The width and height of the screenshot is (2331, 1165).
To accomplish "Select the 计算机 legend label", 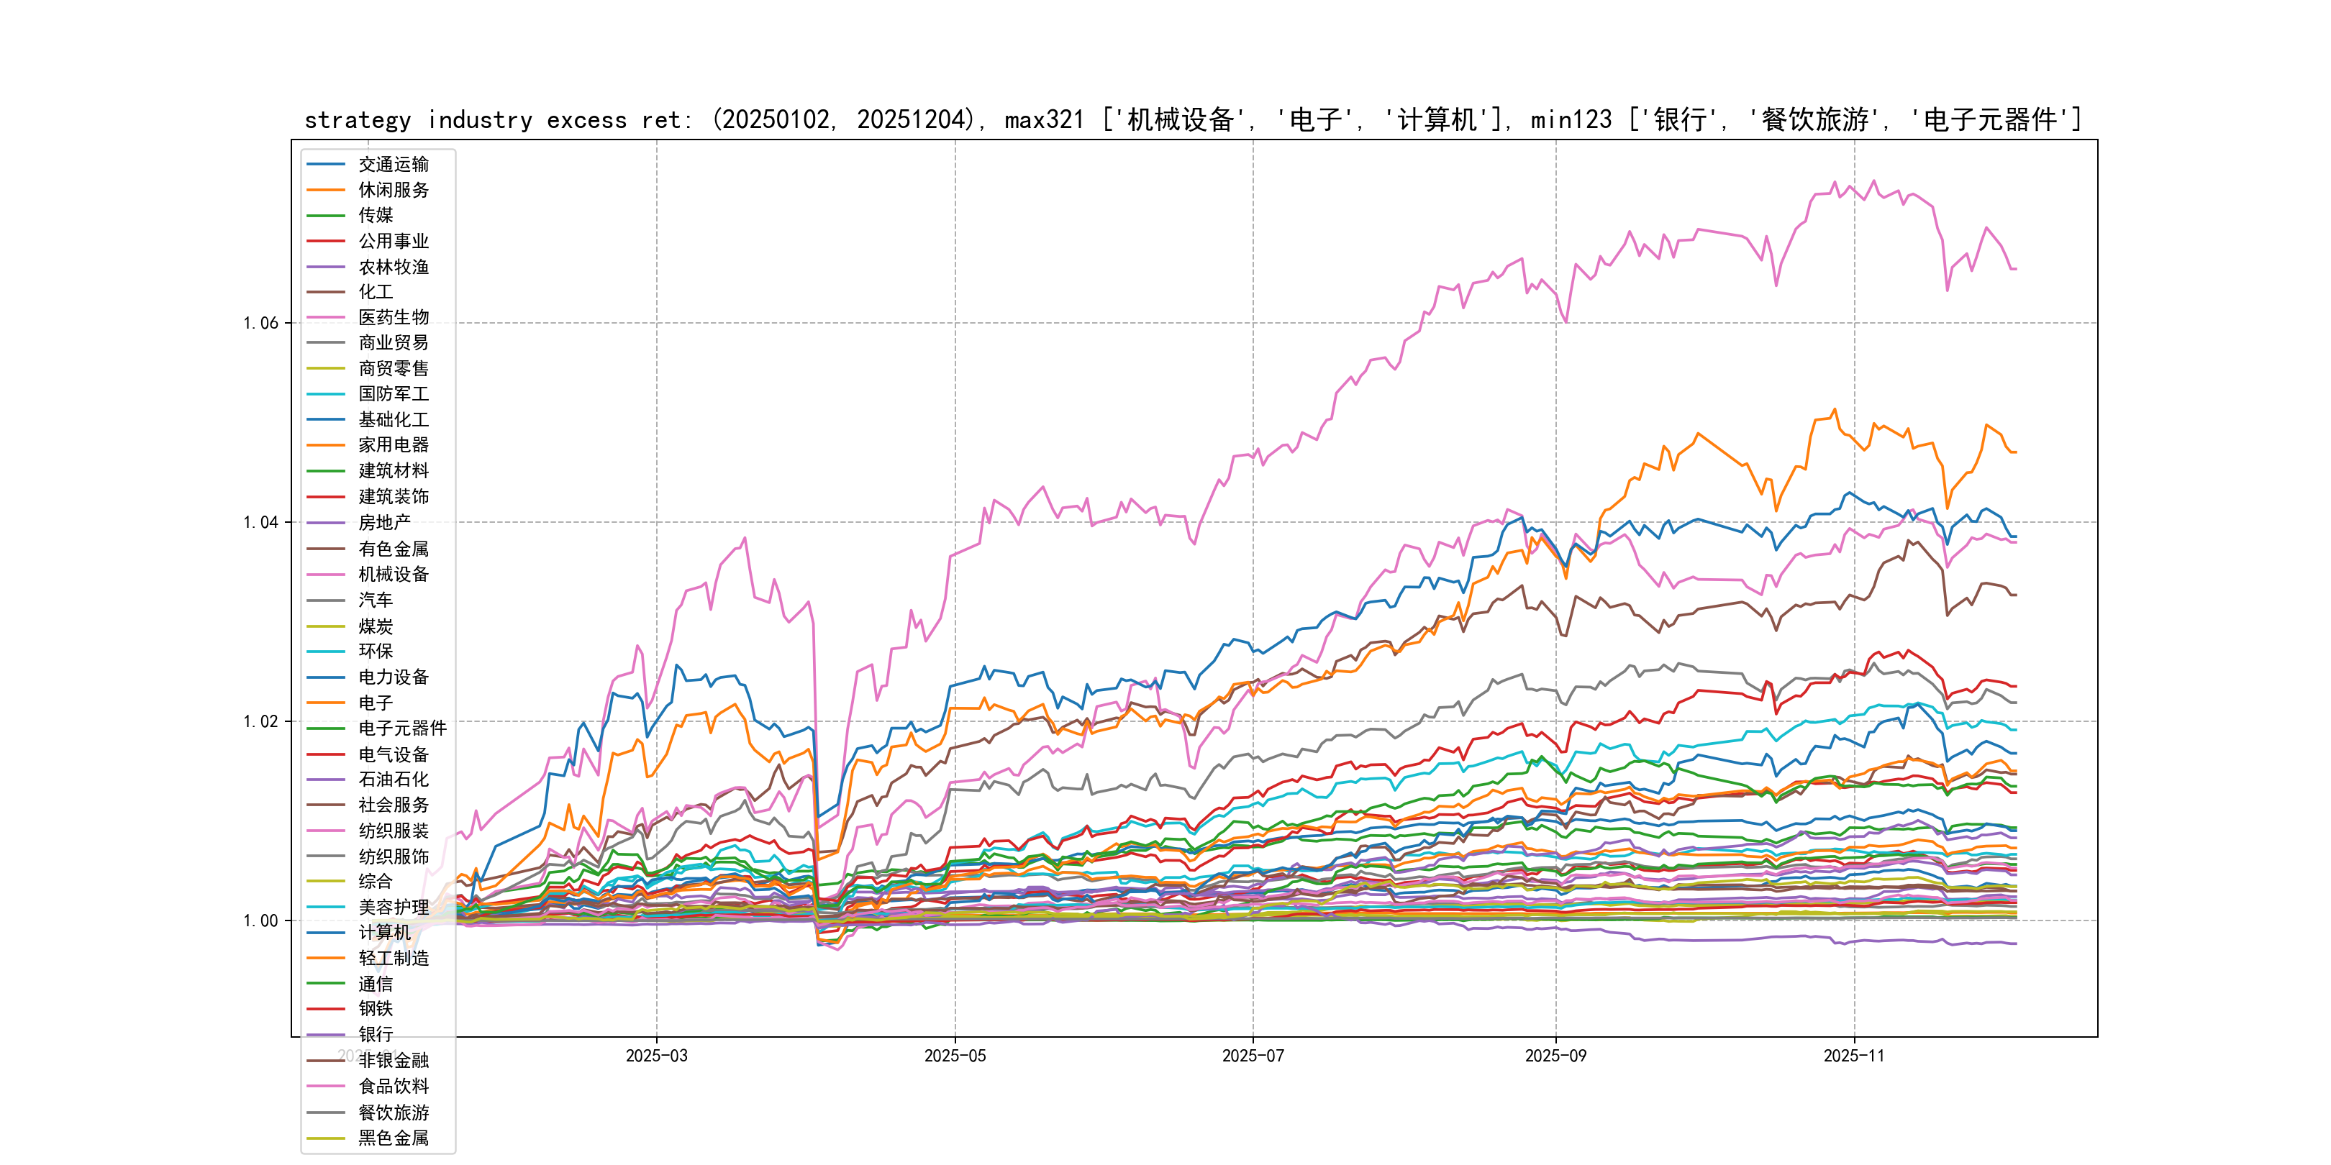I will [383, 933].
